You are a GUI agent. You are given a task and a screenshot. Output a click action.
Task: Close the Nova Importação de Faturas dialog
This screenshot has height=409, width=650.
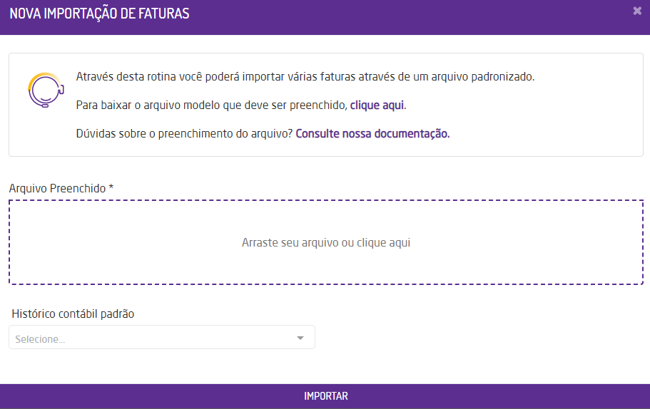pos(636,11)
